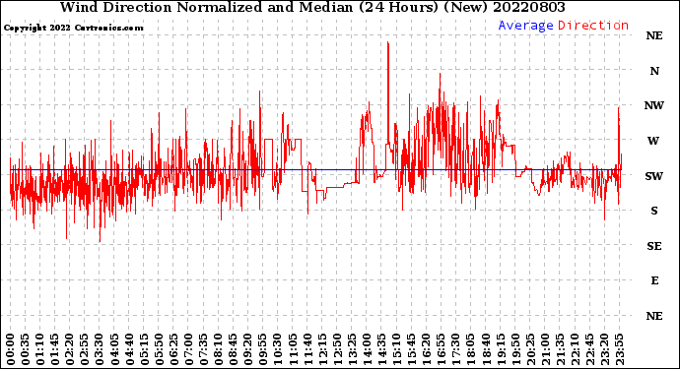The width and height of the screenshot is (680, 369).
Task: Select the 20:25 time axis label
Action: [530, 349]
